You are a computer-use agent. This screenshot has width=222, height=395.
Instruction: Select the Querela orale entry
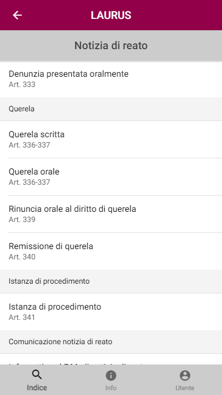click(111, 177)
